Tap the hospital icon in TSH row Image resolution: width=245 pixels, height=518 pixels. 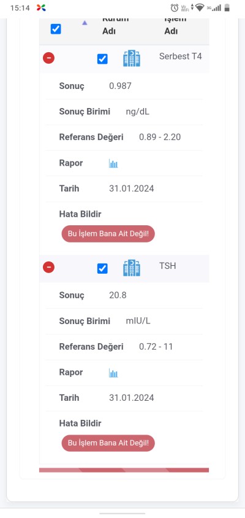coord(132,268)
